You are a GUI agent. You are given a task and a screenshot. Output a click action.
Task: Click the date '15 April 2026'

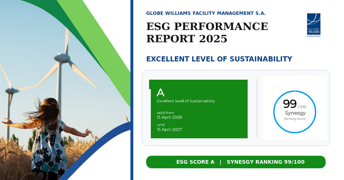pyautogui.click(x=169, y=117)
